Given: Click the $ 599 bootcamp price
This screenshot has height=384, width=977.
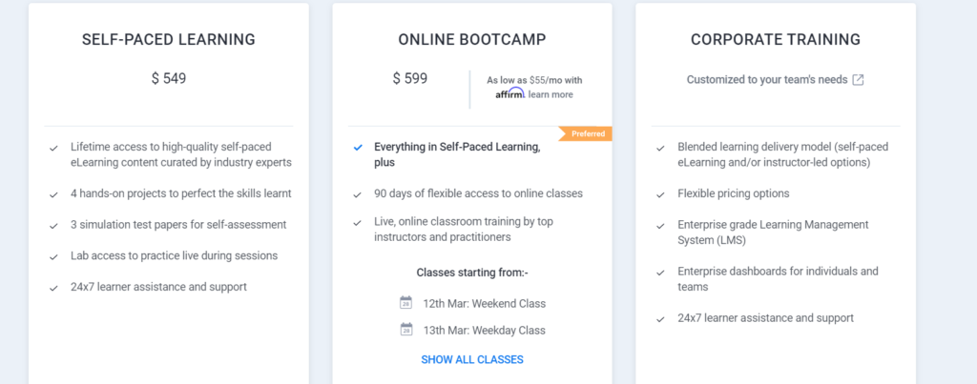Looking at the screenshot, I should click(410, 78).
